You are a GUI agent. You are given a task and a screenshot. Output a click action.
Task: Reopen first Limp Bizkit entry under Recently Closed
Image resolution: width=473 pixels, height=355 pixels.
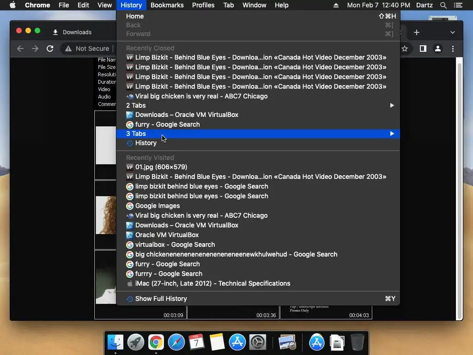(258, 57)
